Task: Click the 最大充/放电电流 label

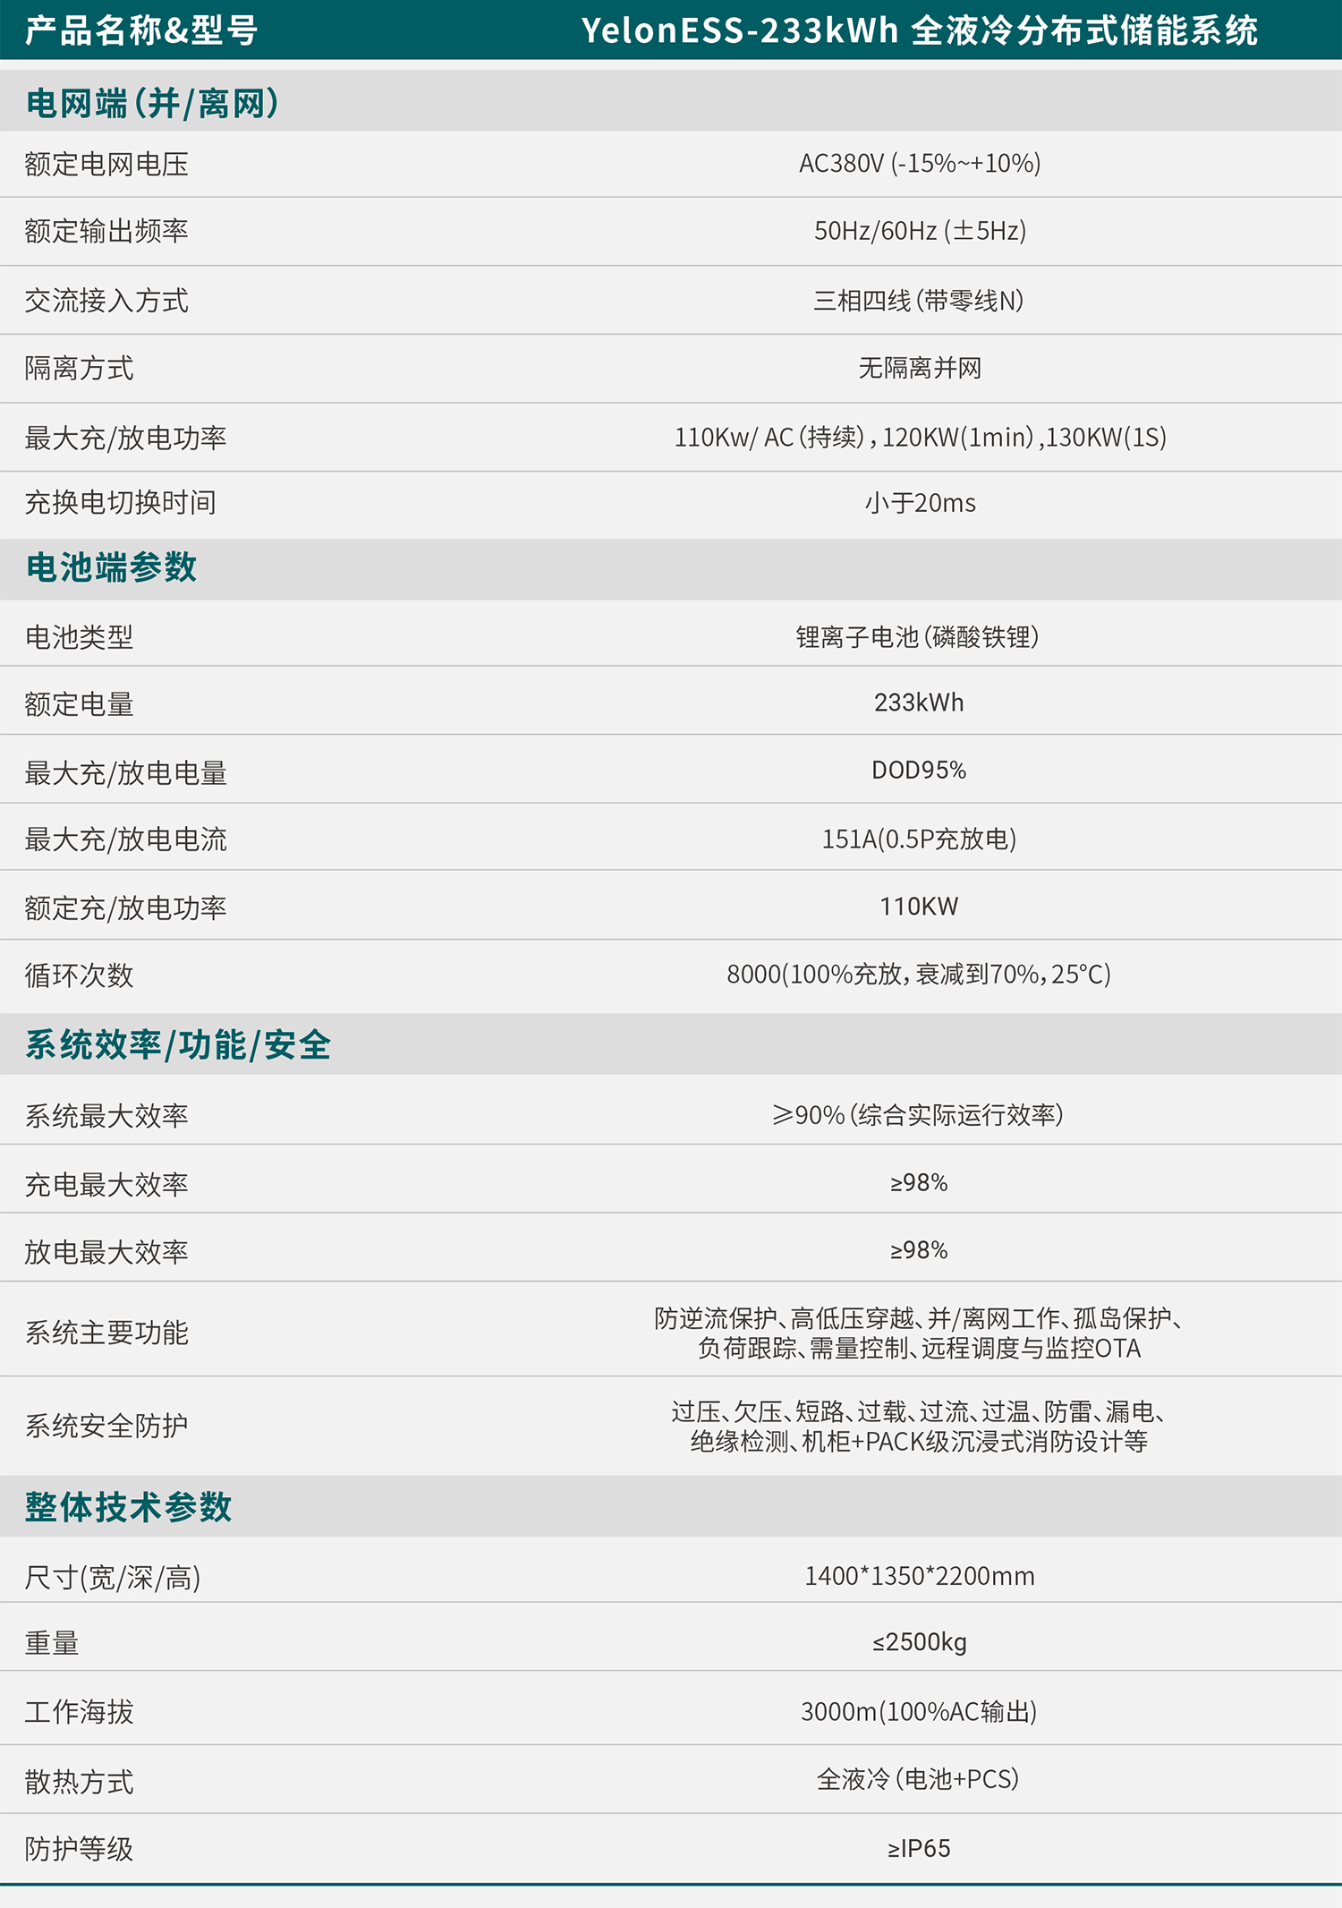Action: click(126, 839)
